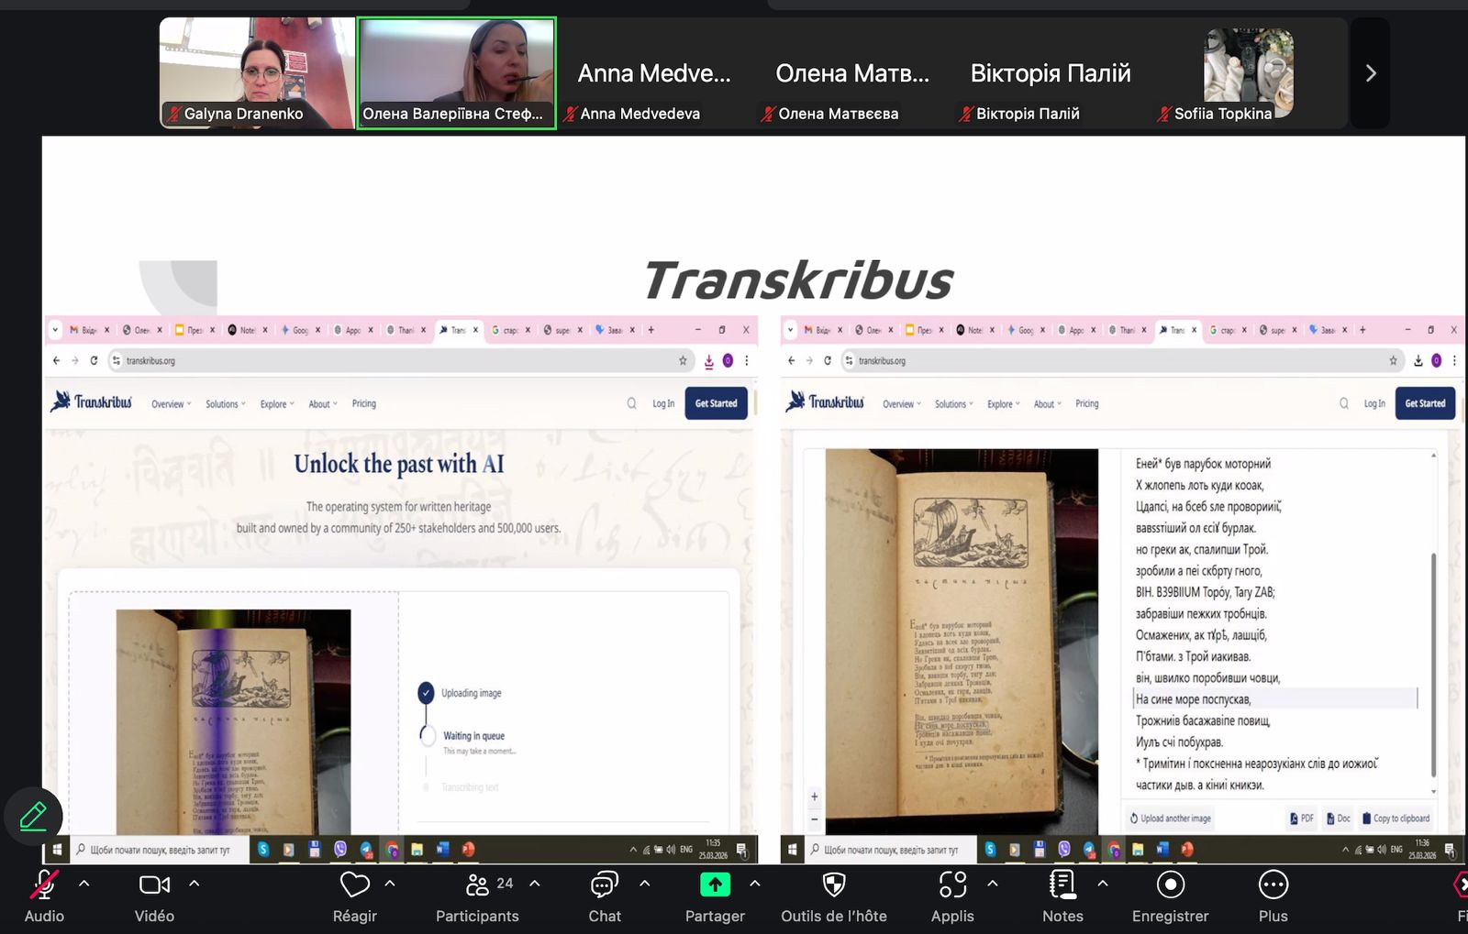
Task: Open the Participants panel icon
Action: pos(477,885)
